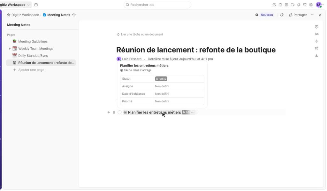The width and height of the screenshot is (327, 191).
Task: Open Daily Standup/Sync page
Action: pyautogui.click(x=33, y=56)
